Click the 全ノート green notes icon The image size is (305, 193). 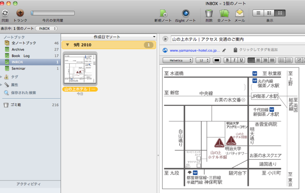pos(224,13)
